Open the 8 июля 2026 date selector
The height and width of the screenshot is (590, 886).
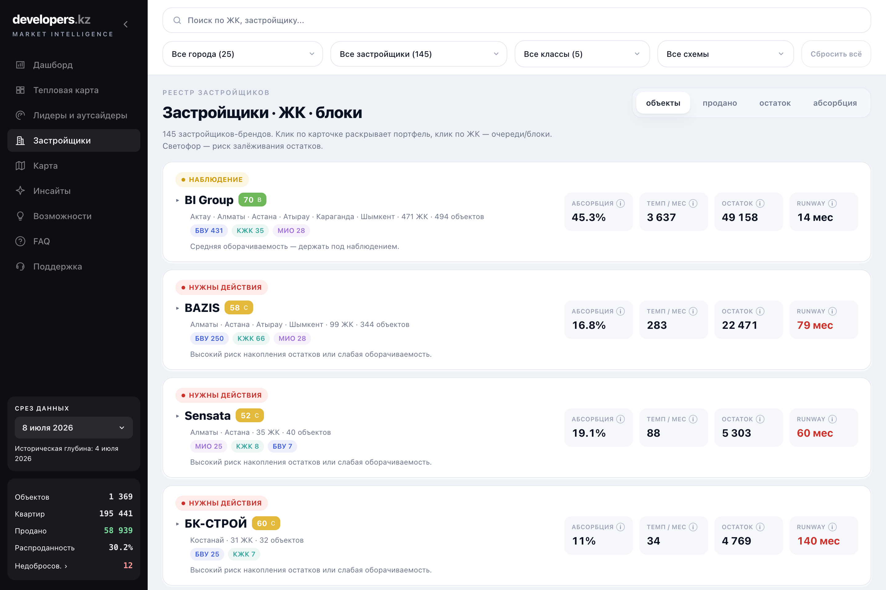[74, 427]
